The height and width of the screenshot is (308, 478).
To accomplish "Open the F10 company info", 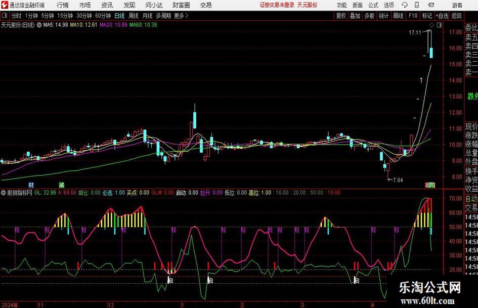I will 413,16.
